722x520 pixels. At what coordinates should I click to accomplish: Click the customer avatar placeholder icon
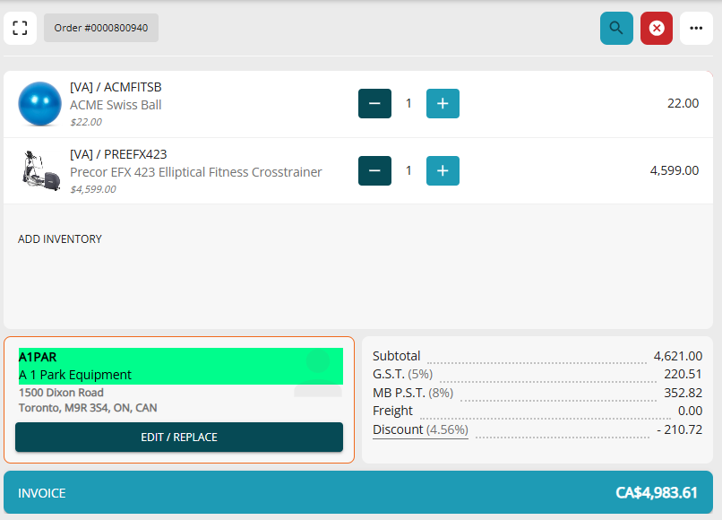[x=318, y=373]
